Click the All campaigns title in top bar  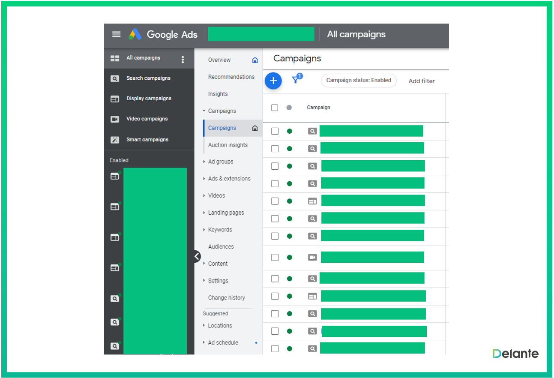[x=356, y=34]
